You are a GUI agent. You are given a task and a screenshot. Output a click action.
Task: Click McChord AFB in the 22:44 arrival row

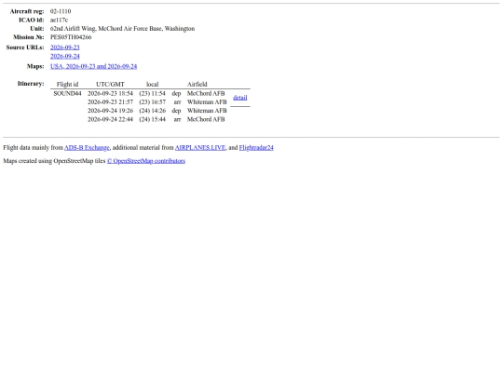click(206, 119)
